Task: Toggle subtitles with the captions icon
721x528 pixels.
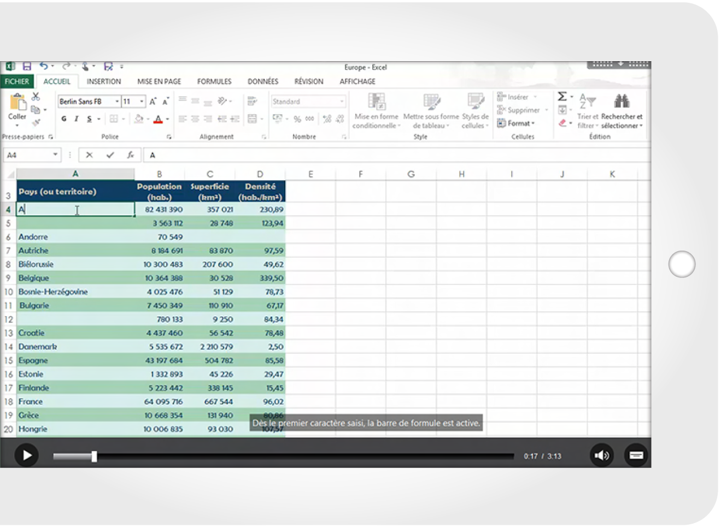Action: pos(636,455)
